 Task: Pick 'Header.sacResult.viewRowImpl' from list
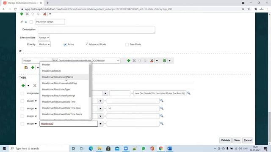tap(64, 96)
